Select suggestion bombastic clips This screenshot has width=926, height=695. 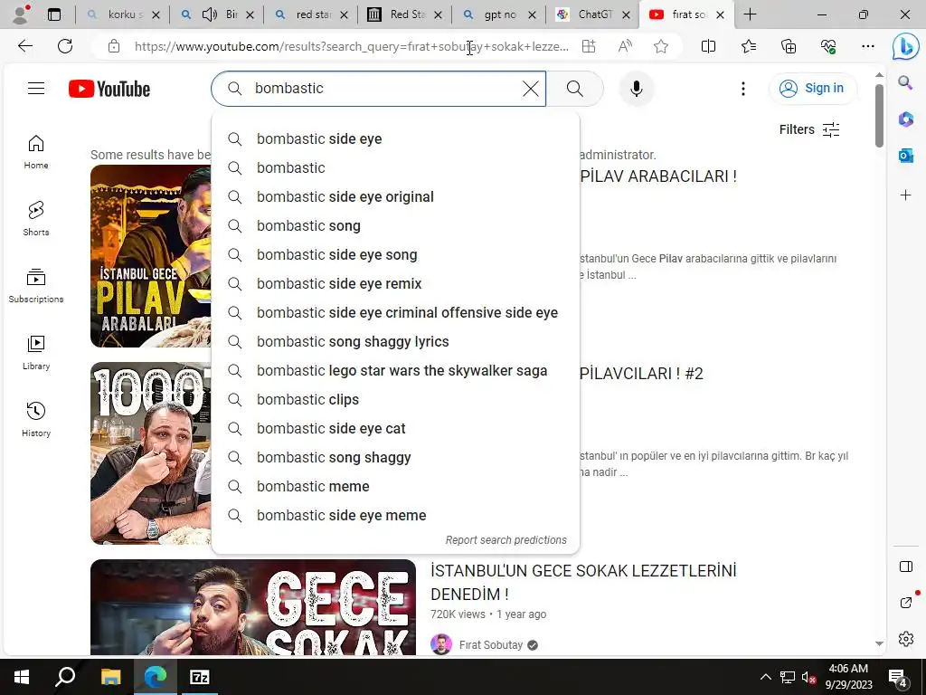click(x=395, y=399)
